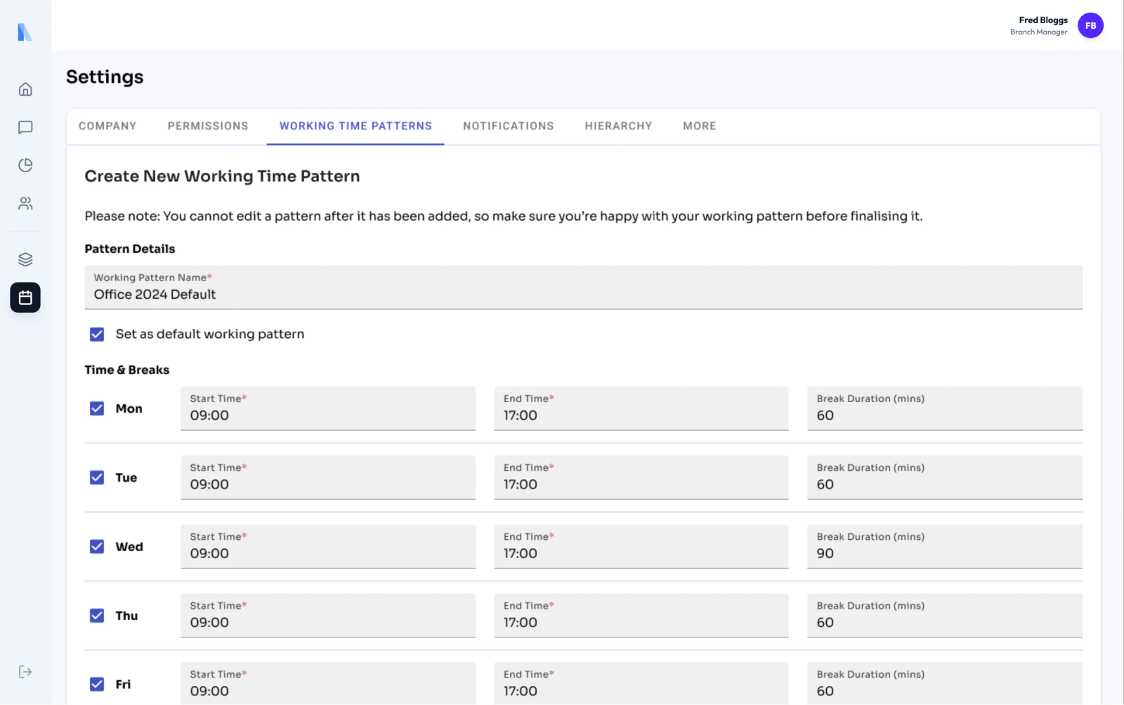Switch to the Company tab
The image size is (1124, 705).
point(107,126)
